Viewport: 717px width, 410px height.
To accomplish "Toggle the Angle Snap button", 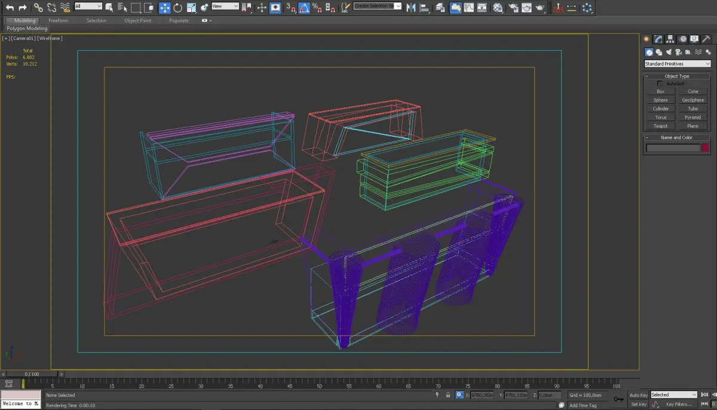I will coord(304,8).
